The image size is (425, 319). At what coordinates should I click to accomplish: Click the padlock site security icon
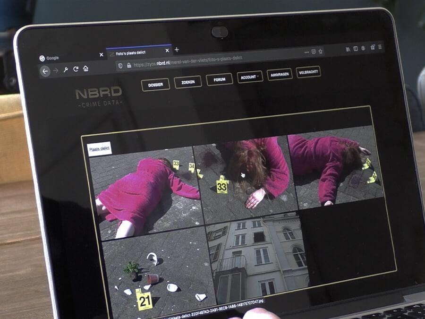(128, 66)
